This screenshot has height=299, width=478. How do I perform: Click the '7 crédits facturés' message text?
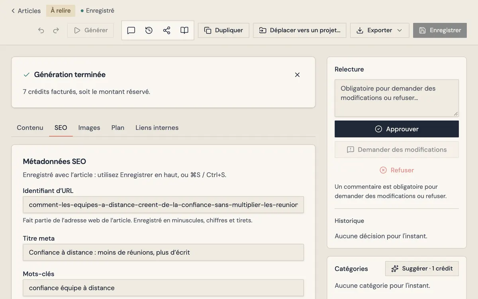point(86,92)
